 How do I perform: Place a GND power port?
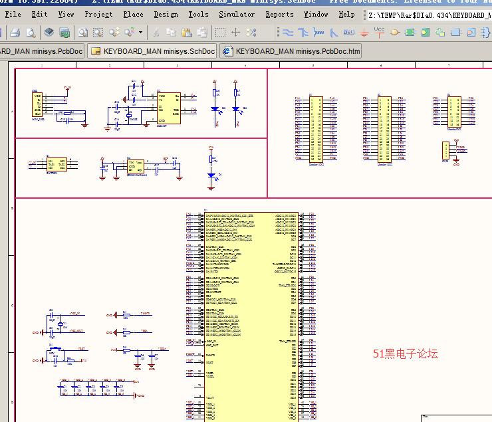pyautogui.click(x=364, y=33)
